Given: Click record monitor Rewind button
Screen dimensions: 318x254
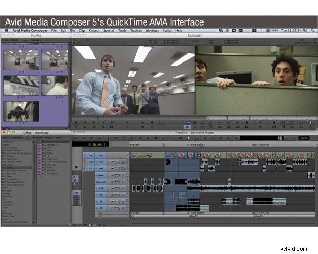Looking at the screenshot, I should coord(211,123).
